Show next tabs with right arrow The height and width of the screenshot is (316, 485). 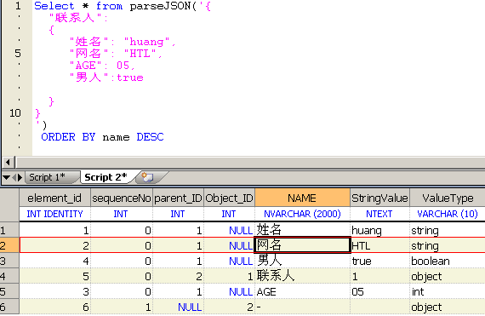coord(20,177)
